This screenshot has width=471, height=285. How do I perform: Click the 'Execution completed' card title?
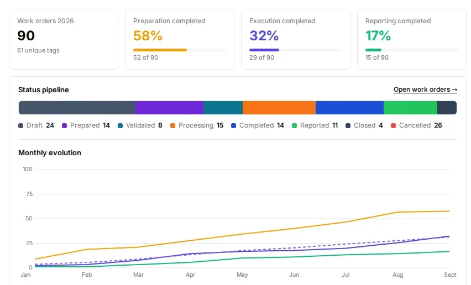tap(282, 21)
